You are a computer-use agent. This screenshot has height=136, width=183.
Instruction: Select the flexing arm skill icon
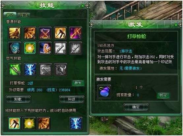tap(45, 48)
